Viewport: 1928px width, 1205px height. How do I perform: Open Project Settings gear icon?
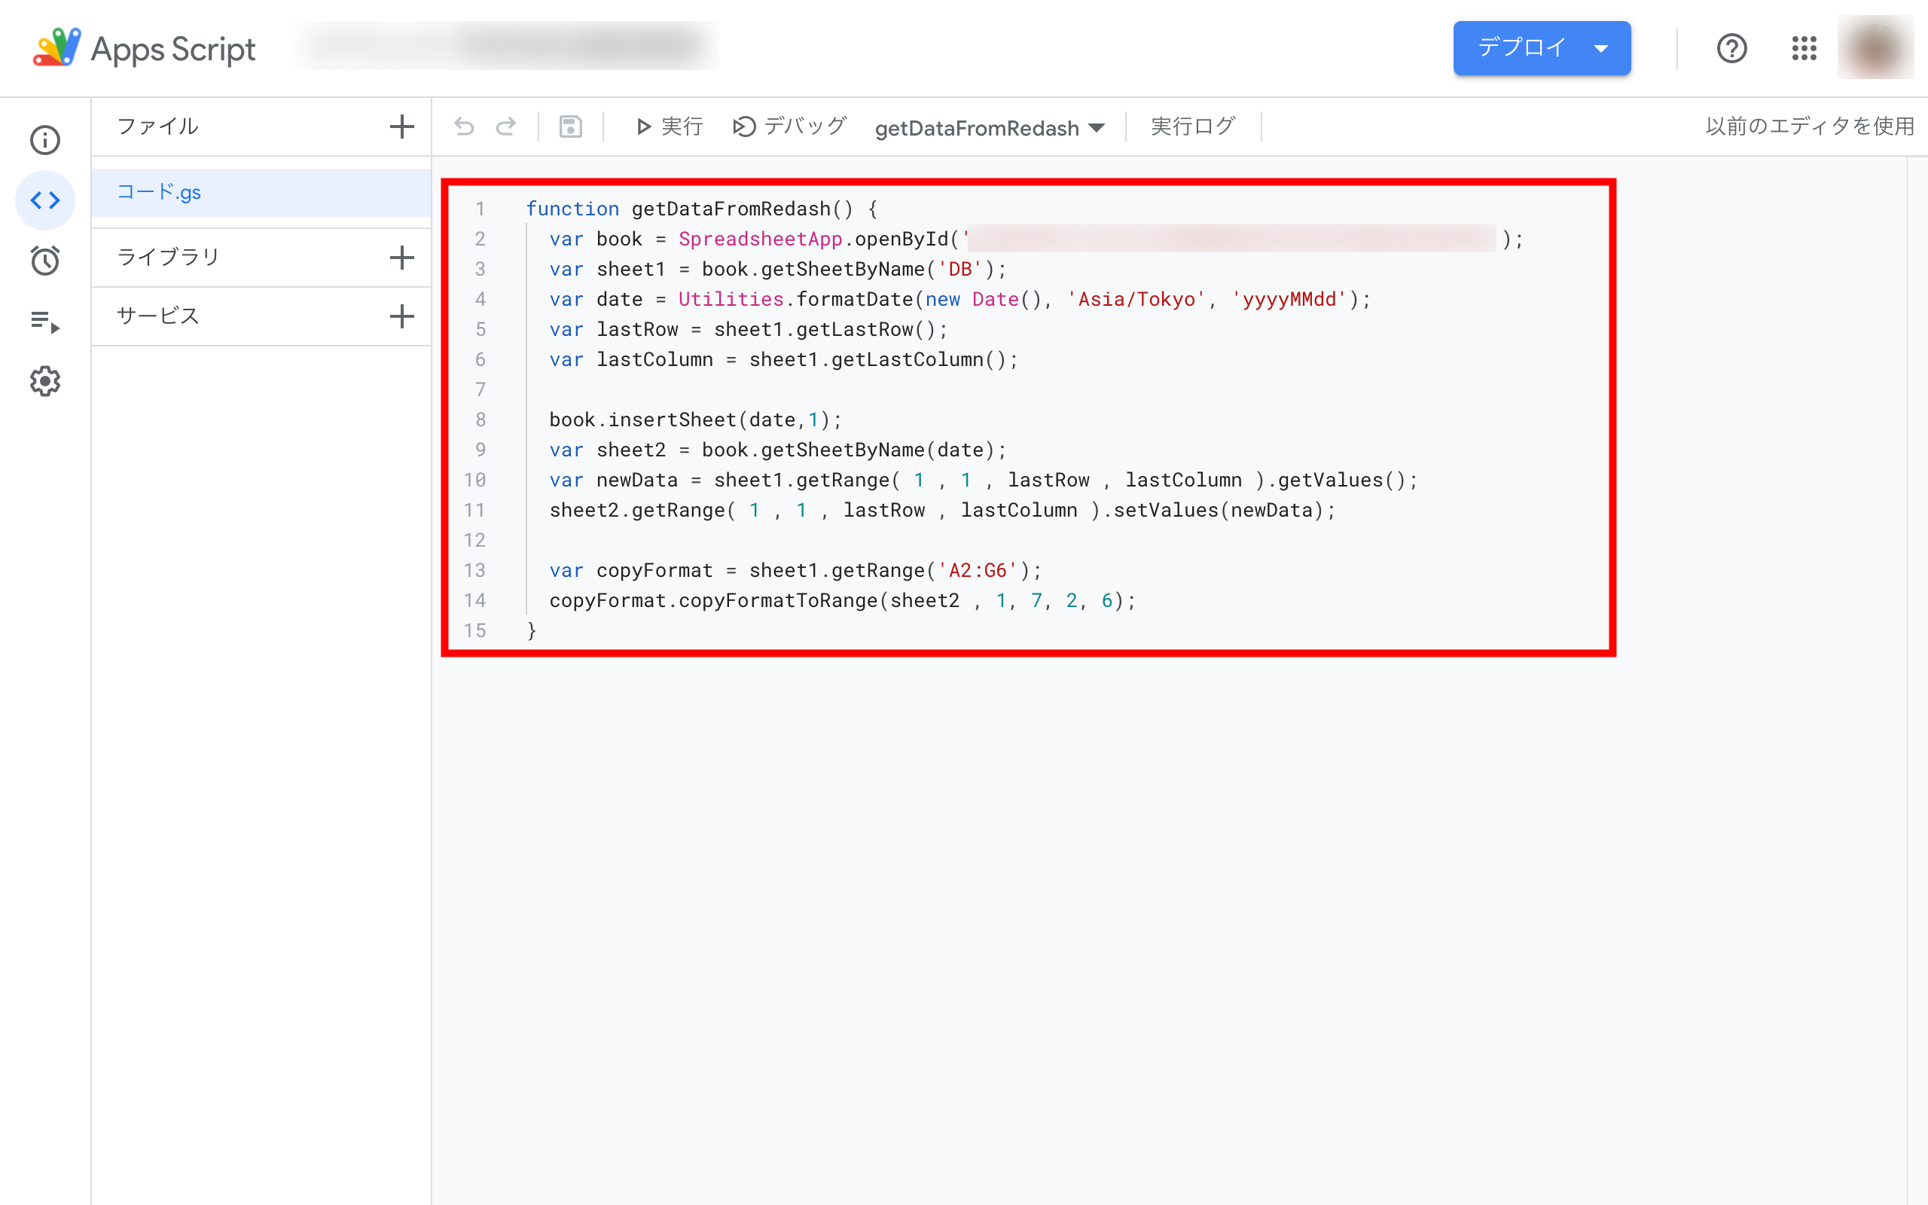(45, 382)
